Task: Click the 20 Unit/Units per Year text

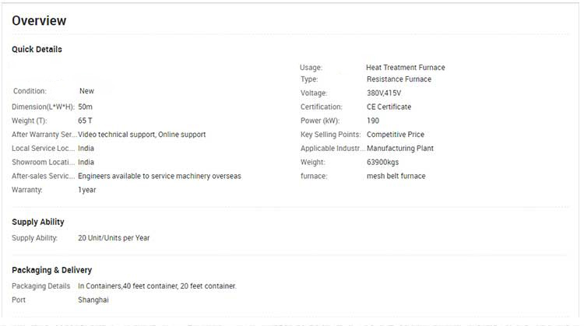Action: [114, 238]
